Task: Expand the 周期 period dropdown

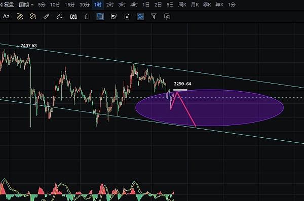Action: coord(26,5)
